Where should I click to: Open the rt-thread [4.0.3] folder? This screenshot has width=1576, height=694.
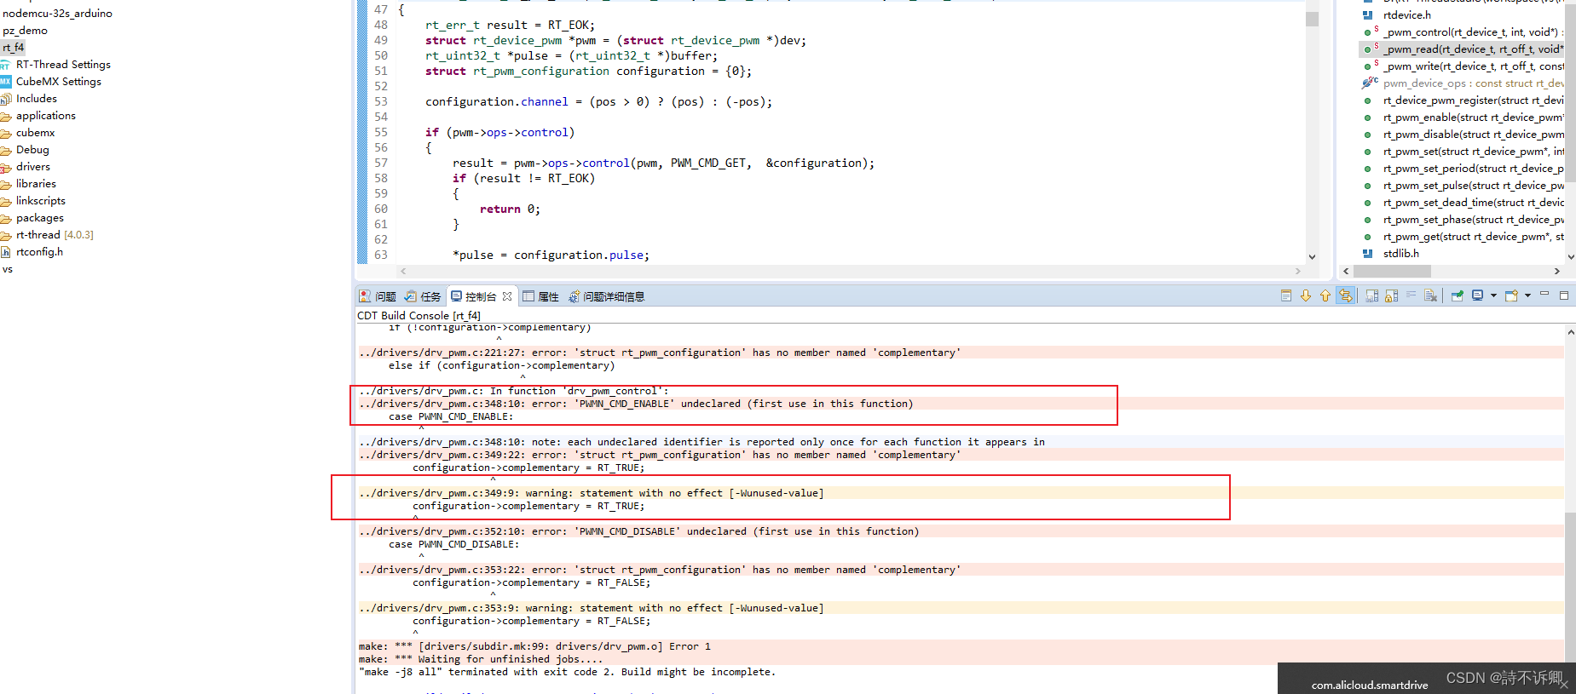(x=55, y=235)
